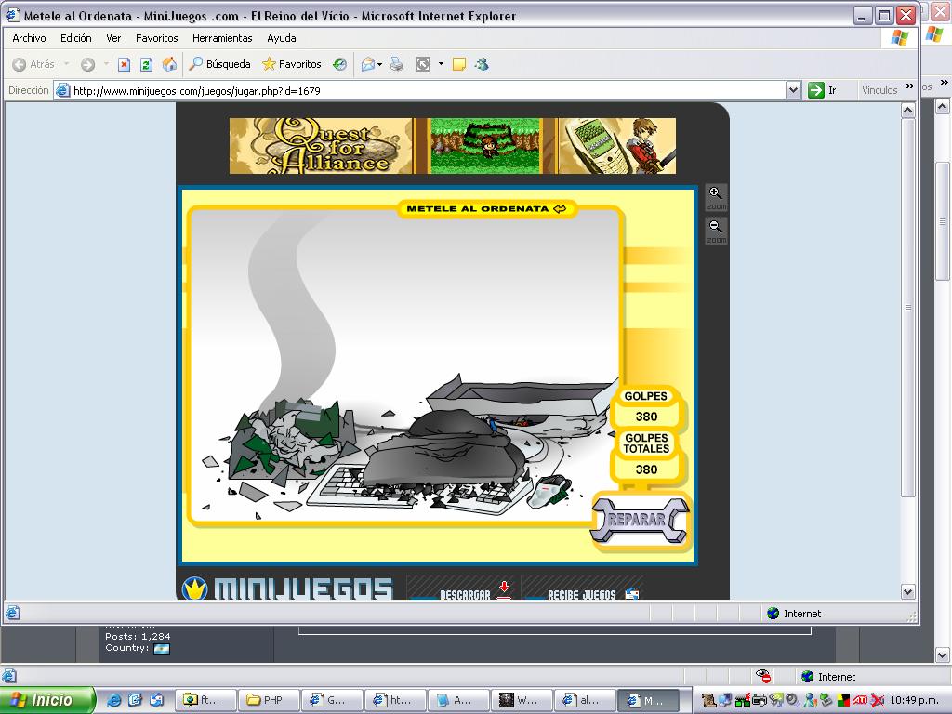The width and height of the screenshot is (952, 714).
Task: Click the Recibe Juegos link
Action: [582, 594]
